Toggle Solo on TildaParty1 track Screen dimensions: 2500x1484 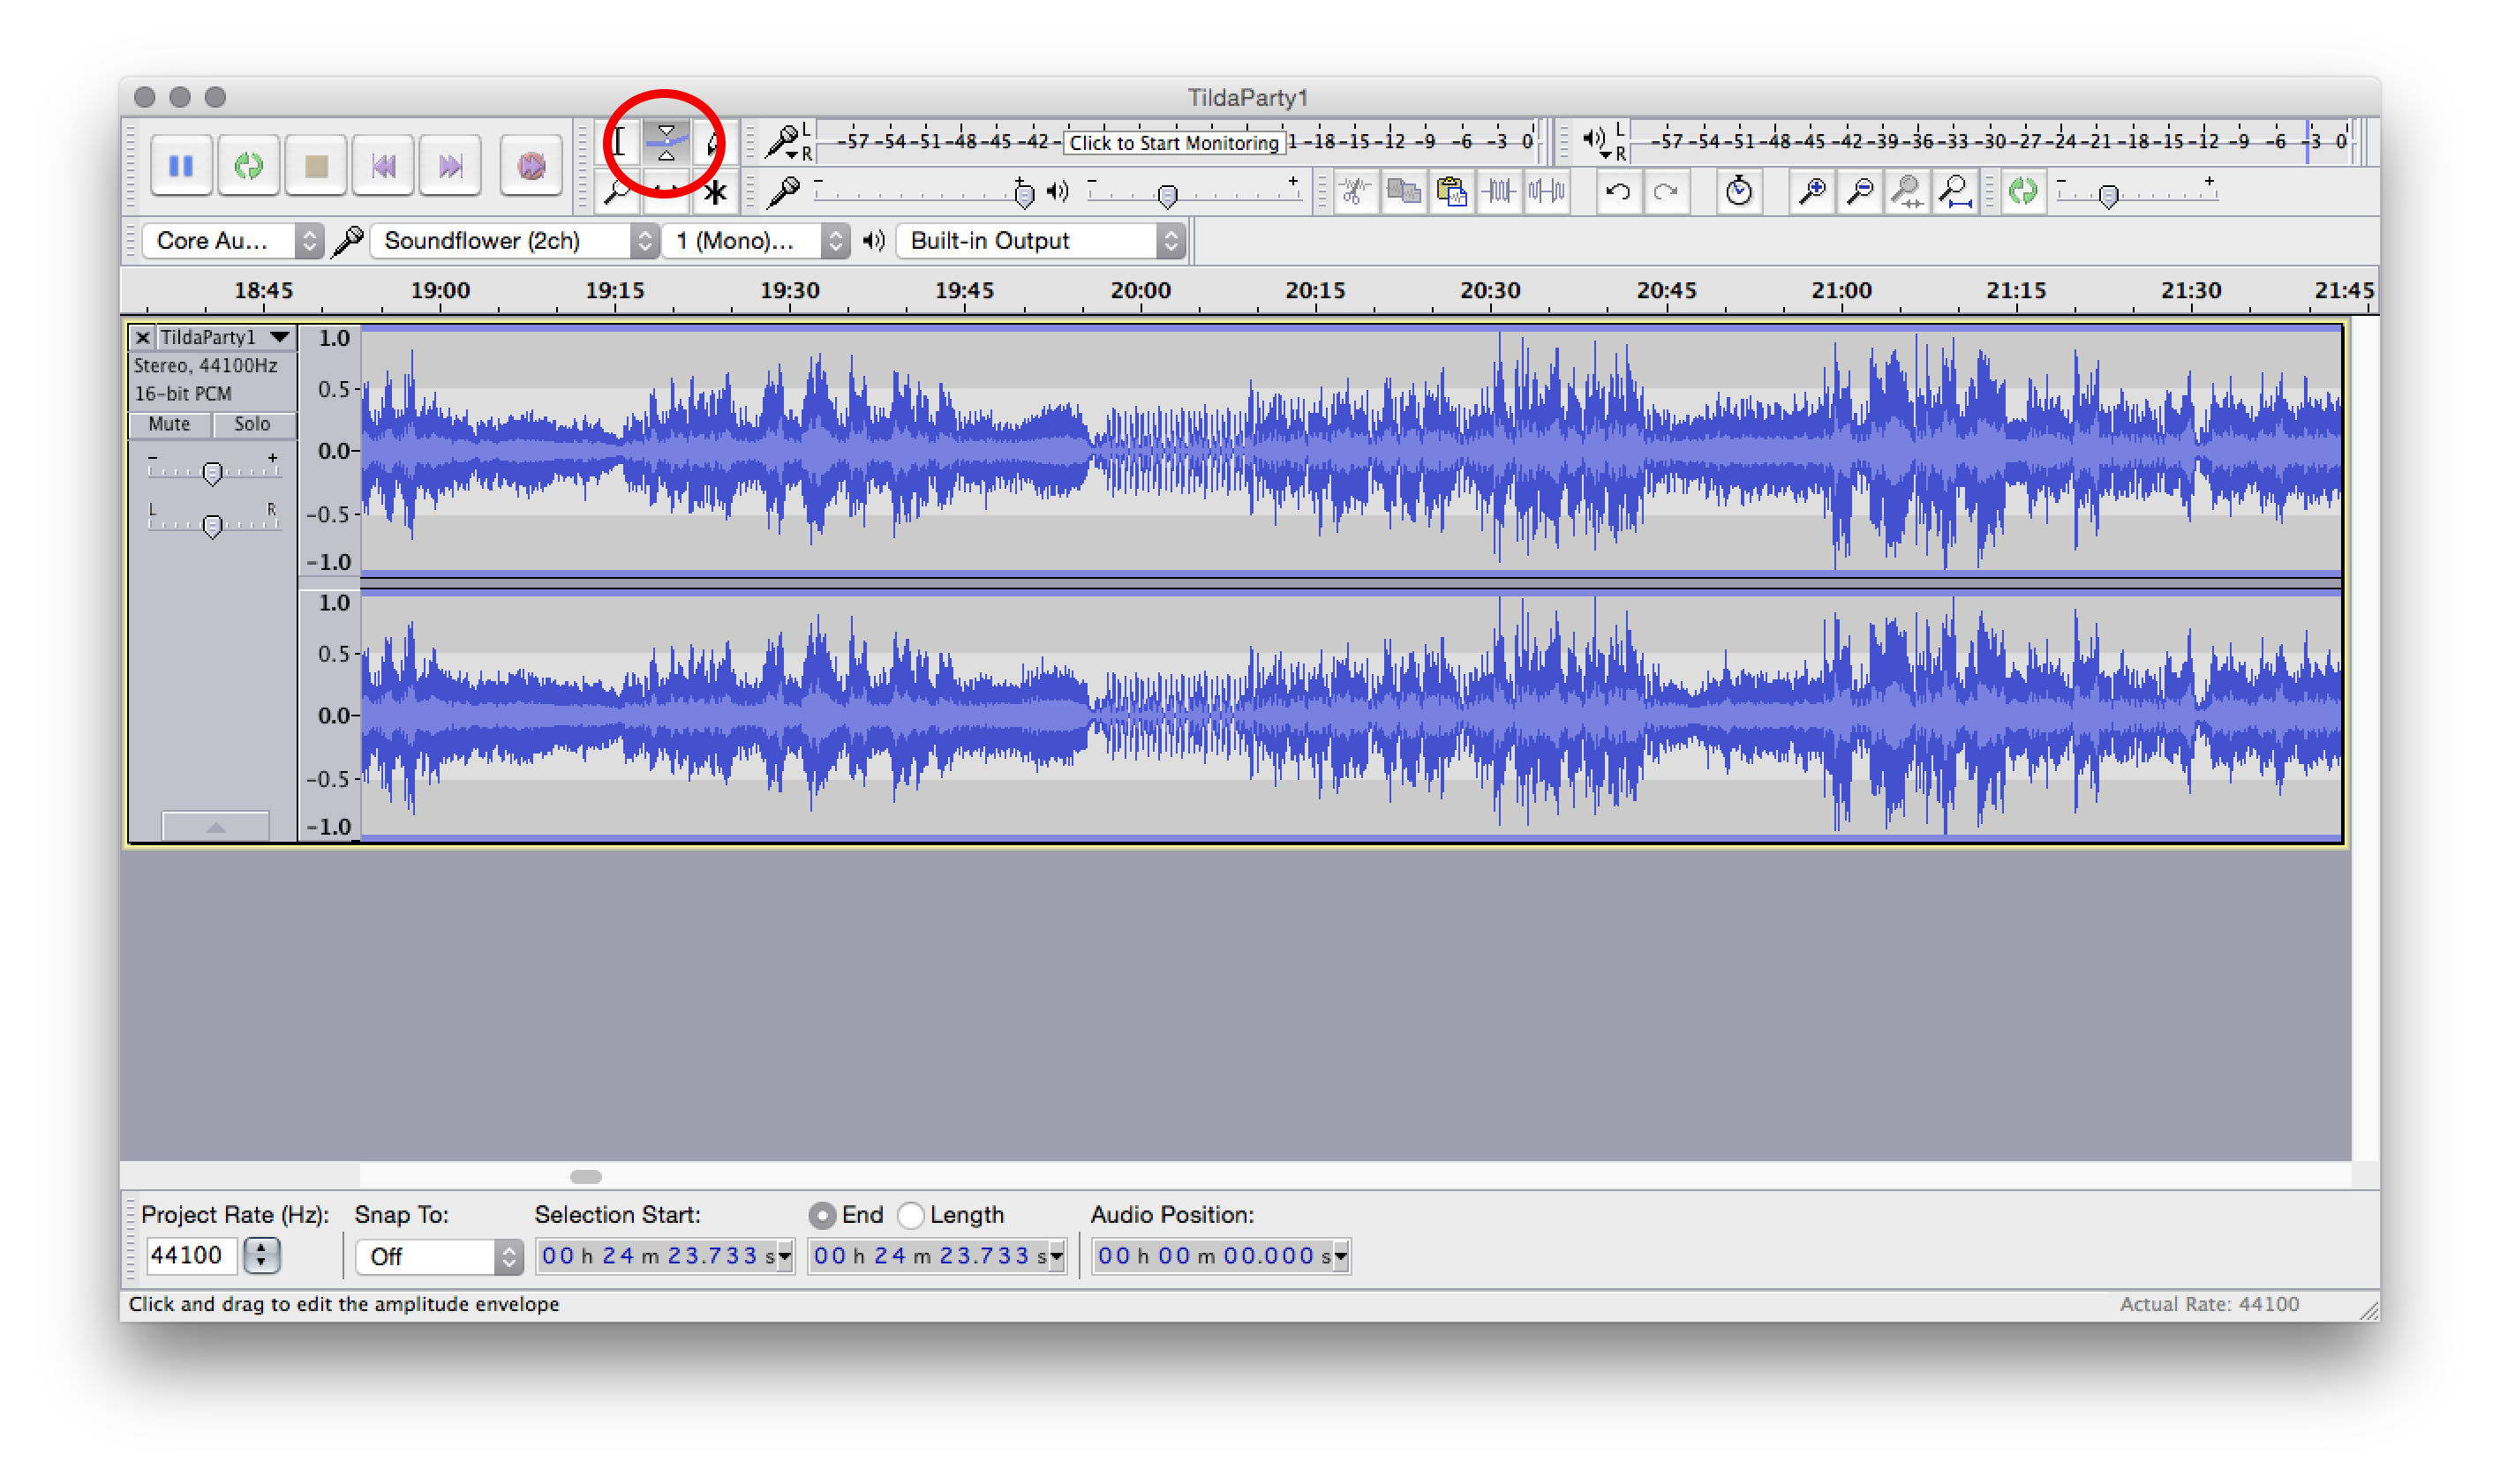[252, 424]
